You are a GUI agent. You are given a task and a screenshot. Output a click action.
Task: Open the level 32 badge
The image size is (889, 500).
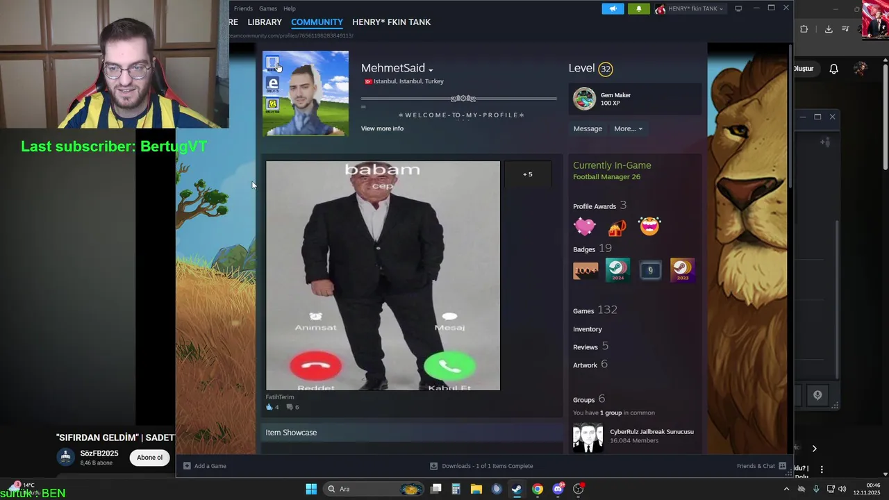pos(606,69)
